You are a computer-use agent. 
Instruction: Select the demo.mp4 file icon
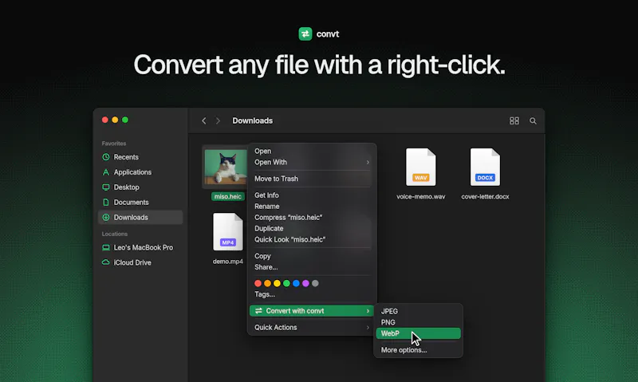(228, 232)
